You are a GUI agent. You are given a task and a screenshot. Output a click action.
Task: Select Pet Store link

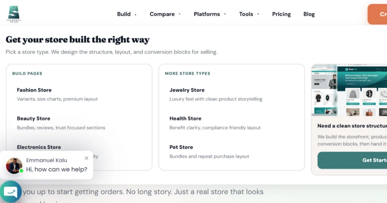pos(181,147)
